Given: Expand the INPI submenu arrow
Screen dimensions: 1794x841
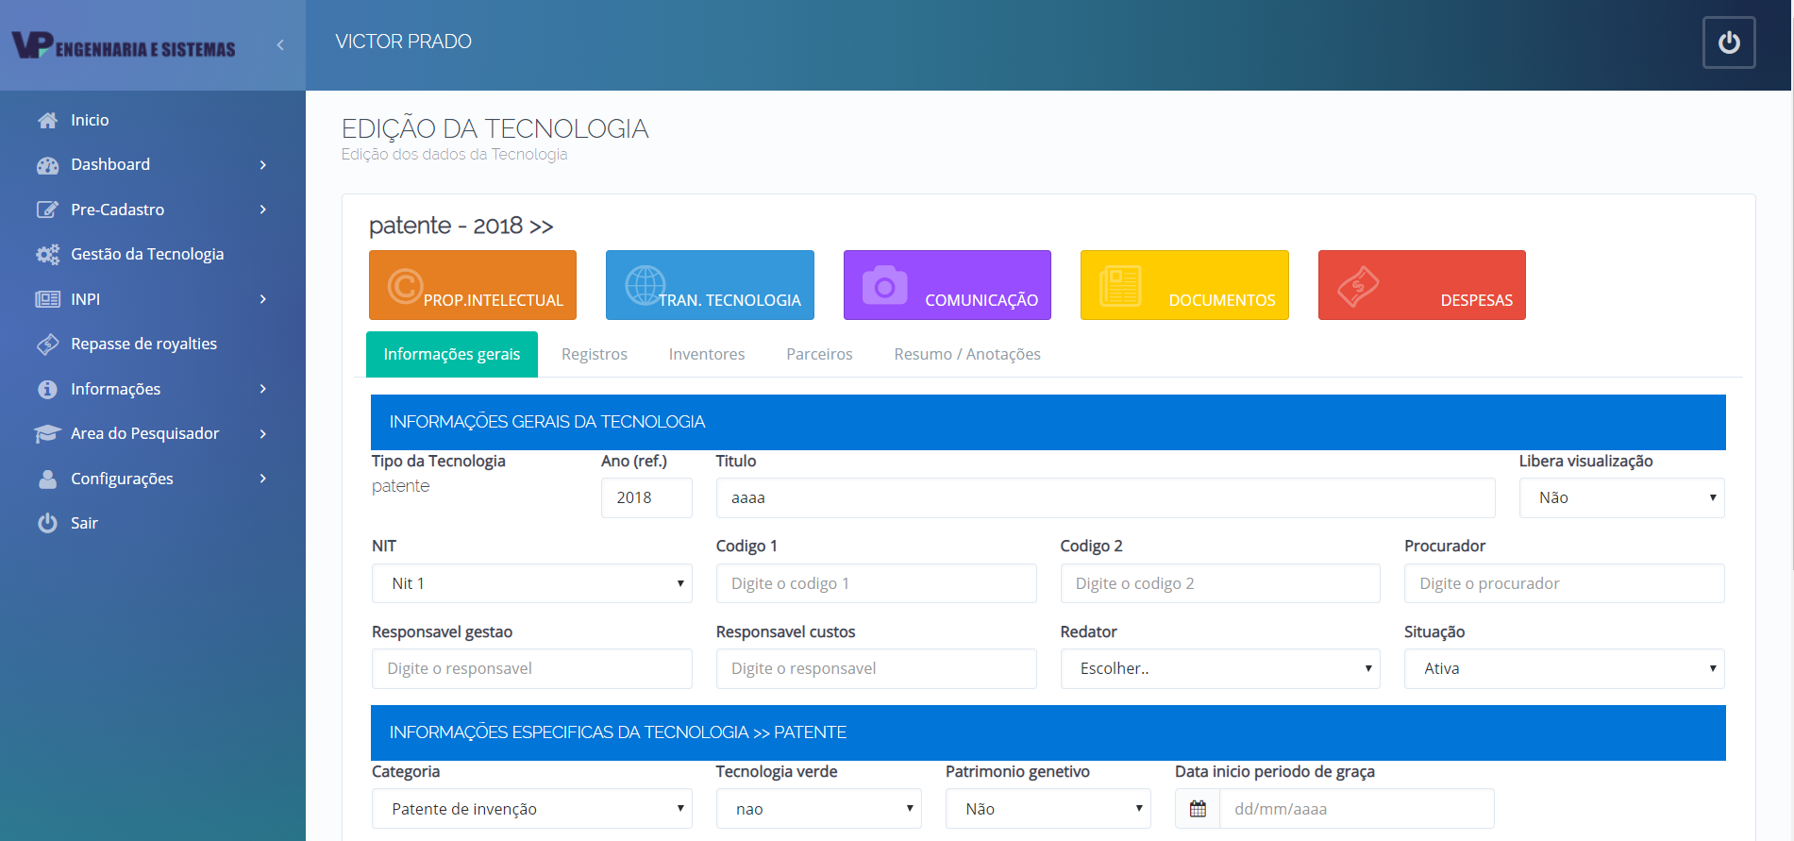Looking at the screenshot, I should click(x=263, y=299).
